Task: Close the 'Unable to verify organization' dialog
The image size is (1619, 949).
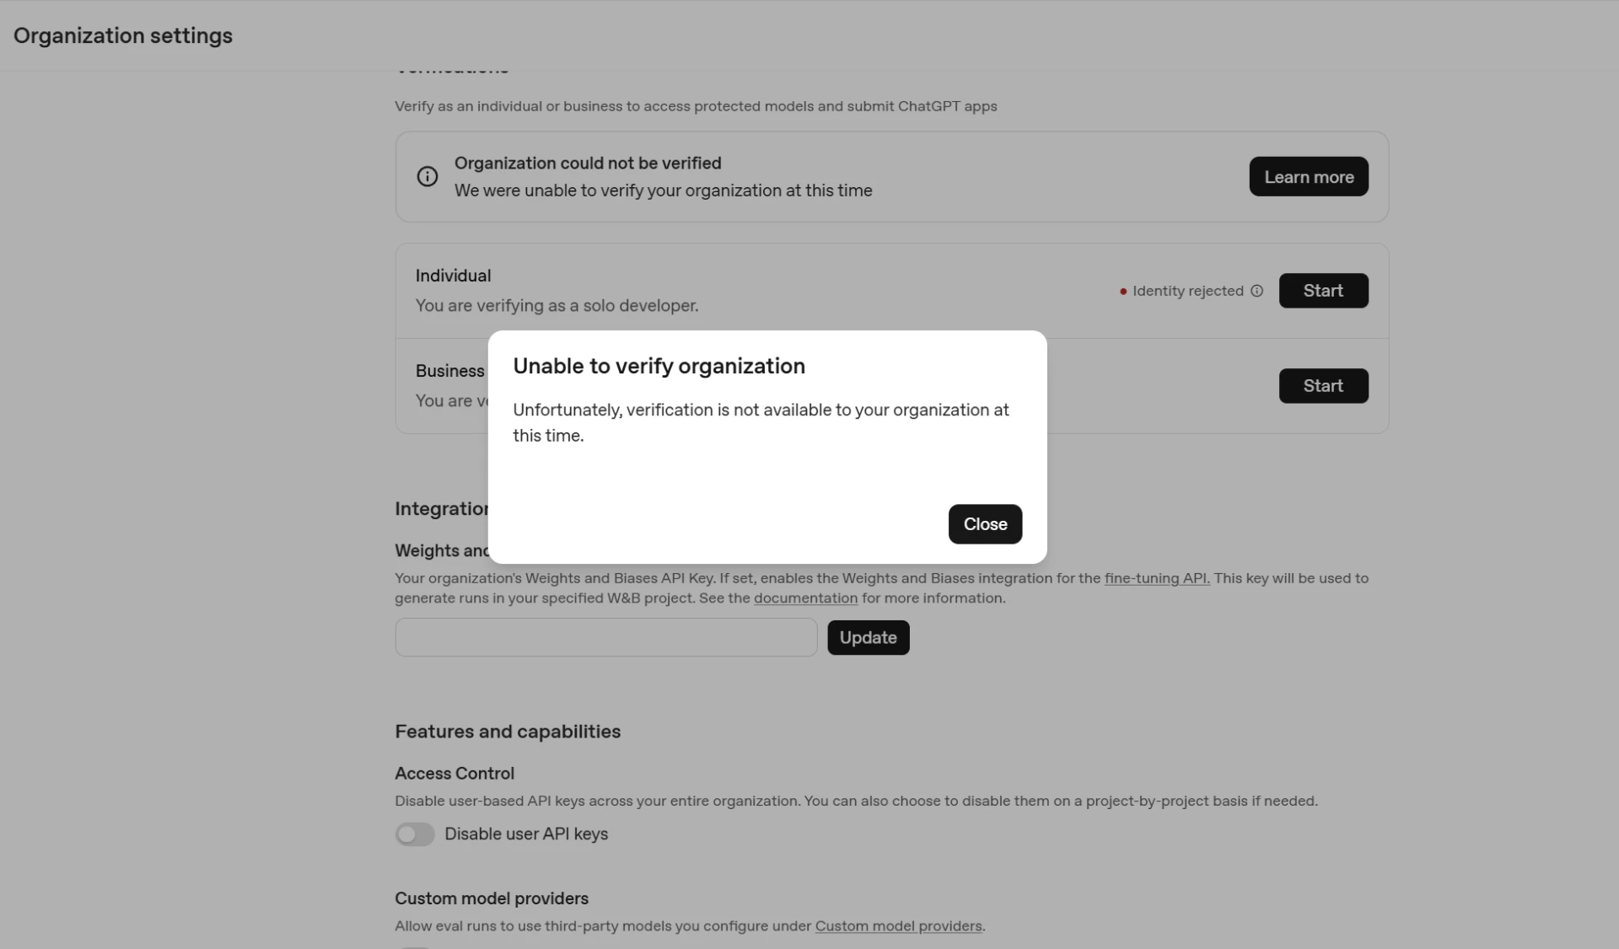Action: pyautogui.click(x=985, y=524)
